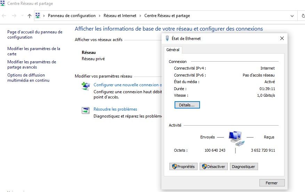Open Modifier les paramètres de partage avancés
This screenshot has width=305, height=192.
(x=32, y=64)
